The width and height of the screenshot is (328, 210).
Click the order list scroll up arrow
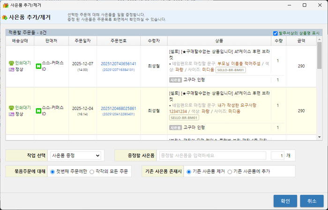319,39
